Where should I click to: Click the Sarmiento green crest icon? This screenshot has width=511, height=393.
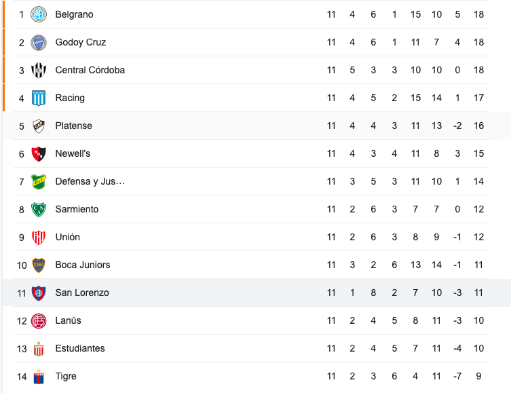pyautogui.click(x=39, y=209)
